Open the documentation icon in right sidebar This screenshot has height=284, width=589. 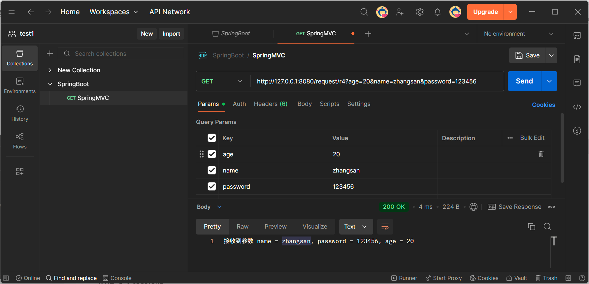577,59
